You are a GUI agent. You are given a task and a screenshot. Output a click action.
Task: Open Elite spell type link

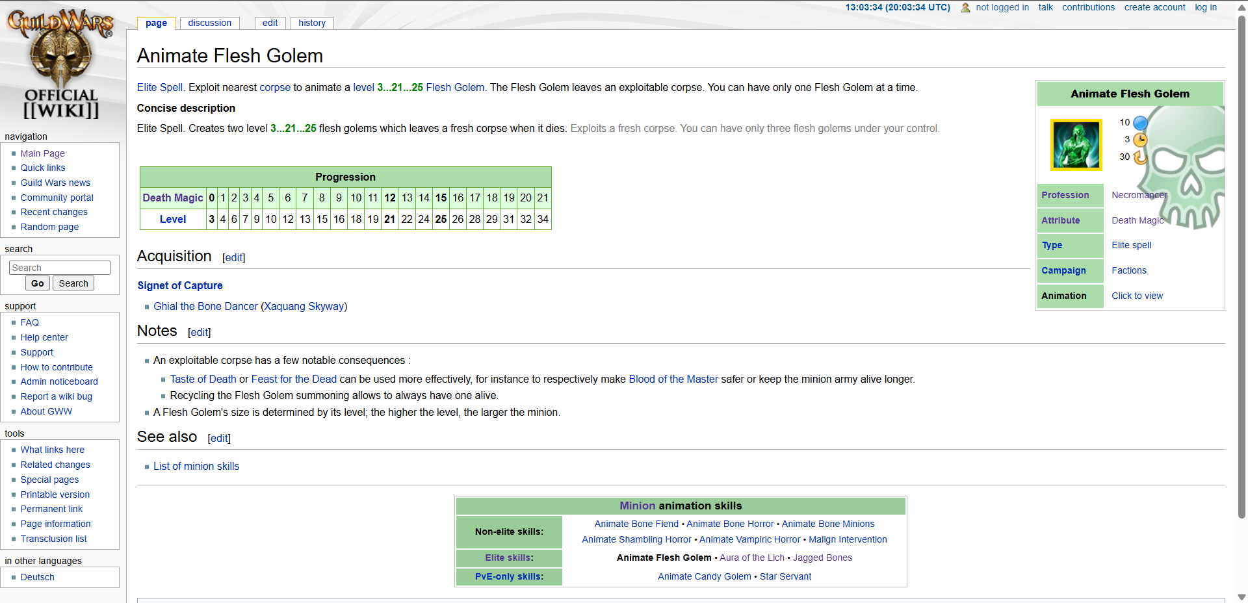(1131, 245)
